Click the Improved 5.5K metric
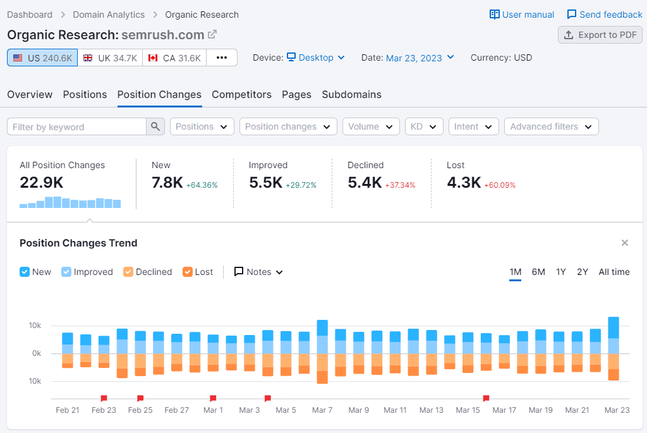This screenshot has width=647, height=433. 282,176
